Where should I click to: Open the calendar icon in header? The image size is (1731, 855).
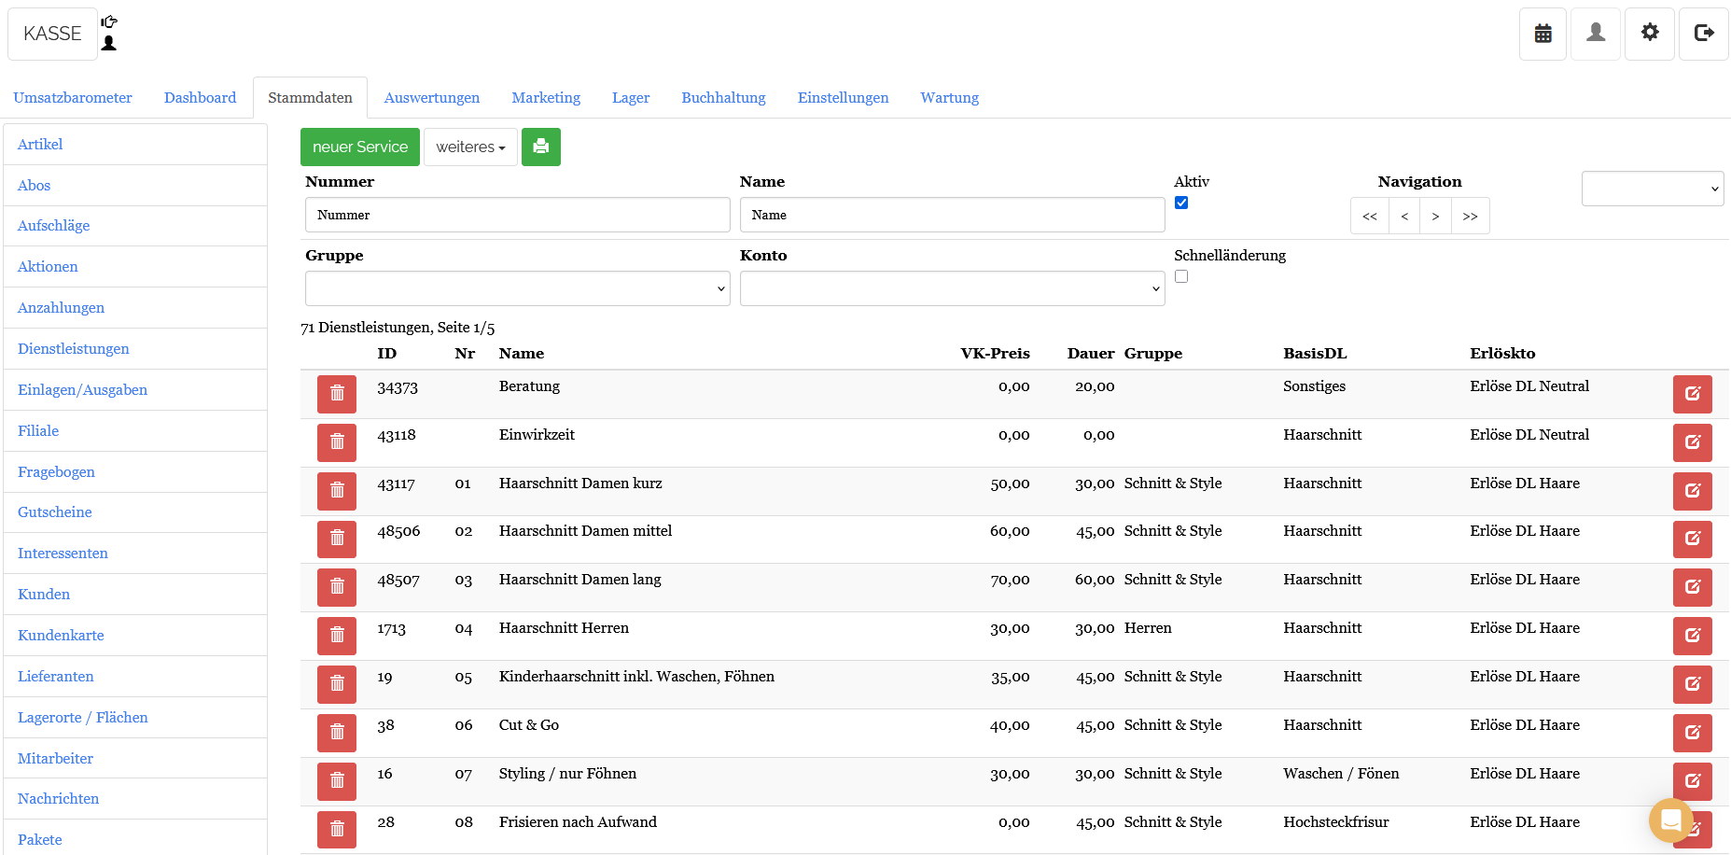pos(1543,34)
